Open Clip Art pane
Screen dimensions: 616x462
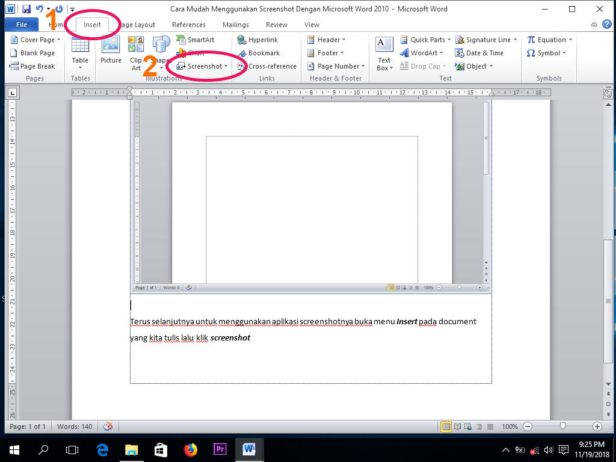pos(136,54)
